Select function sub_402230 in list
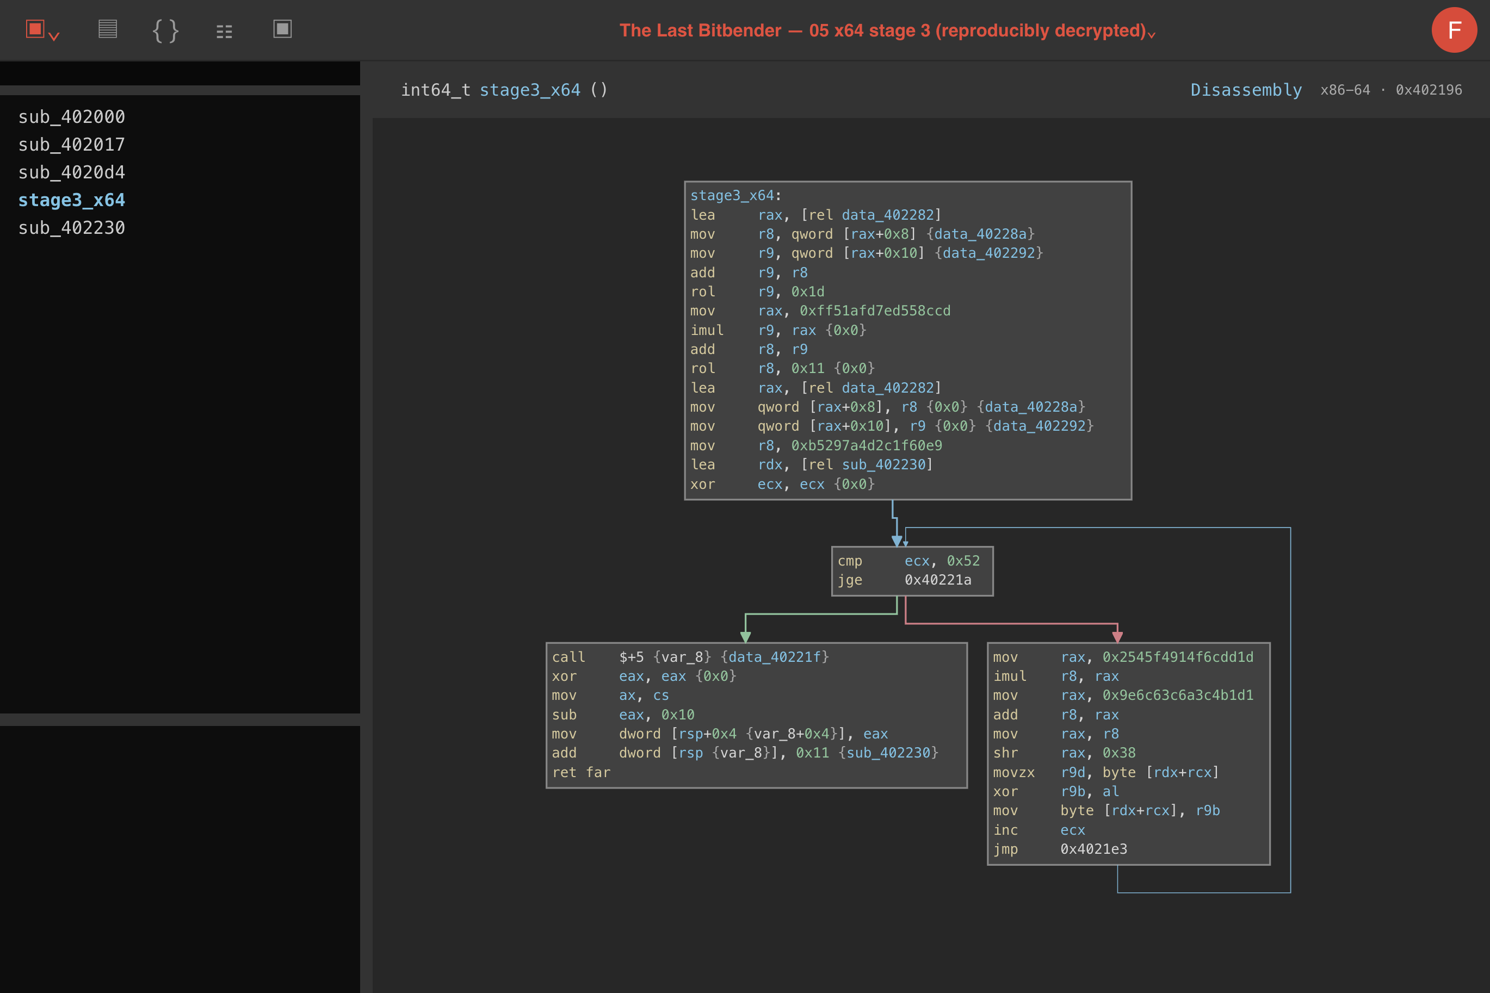The height and width of the screenshot is (993, 1490). click(72, 228)
